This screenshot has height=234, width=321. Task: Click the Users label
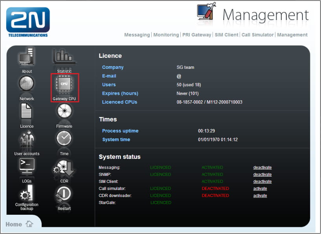(109, 85)
